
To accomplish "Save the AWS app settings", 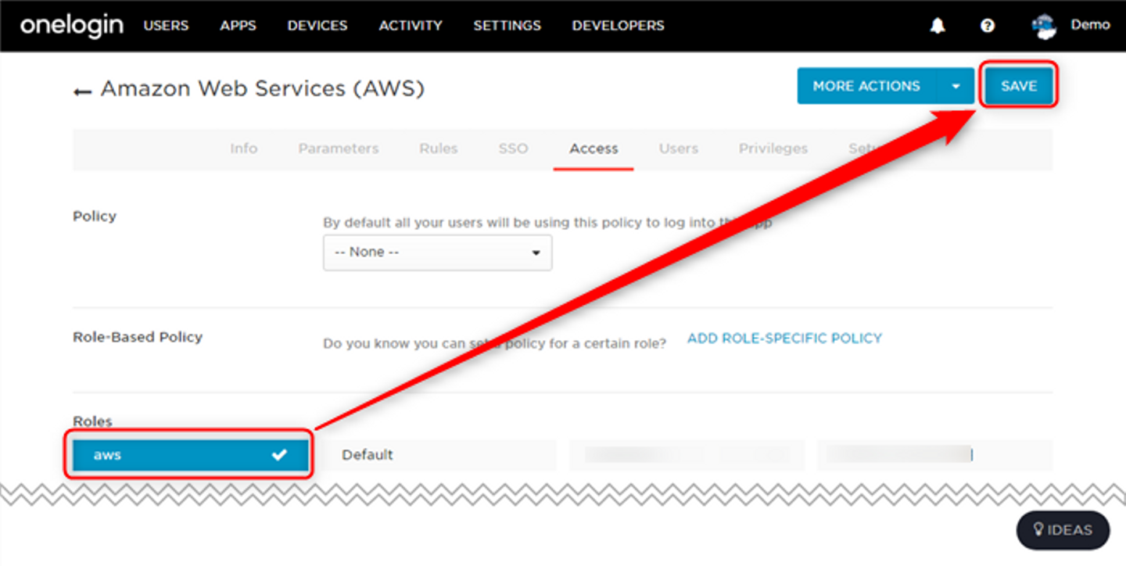I will tap(1019, 86).
